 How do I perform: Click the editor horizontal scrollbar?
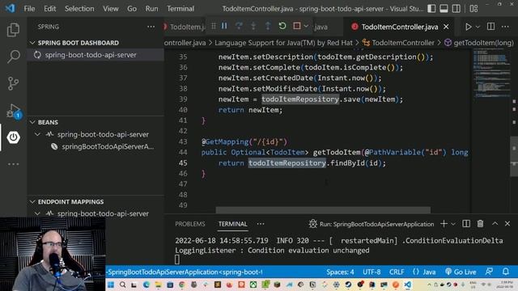(323, 210)
